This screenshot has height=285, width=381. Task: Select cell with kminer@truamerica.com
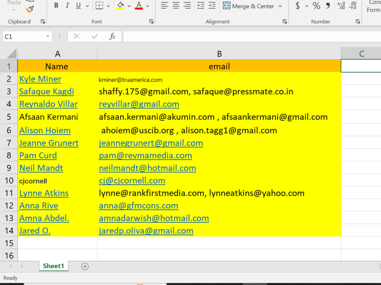(x=219, y=79)
